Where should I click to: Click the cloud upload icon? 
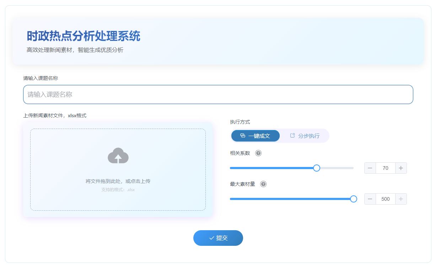point(118,156)
